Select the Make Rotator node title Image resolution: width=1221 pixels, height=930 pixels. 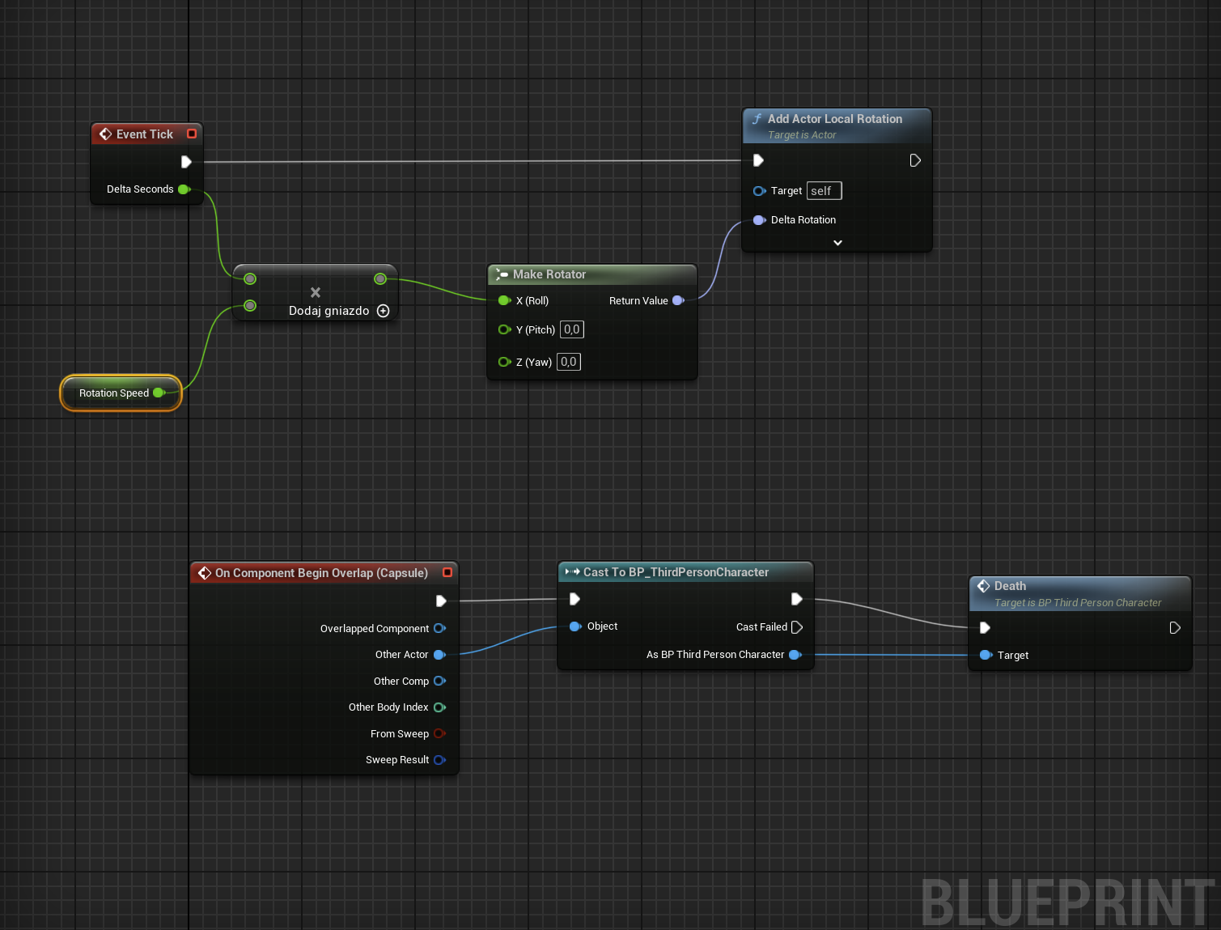(x=549, y=275)
